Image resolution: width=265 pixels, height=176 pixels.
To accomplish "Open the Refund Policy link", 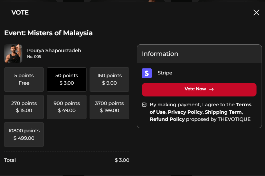I will (x=167, y=119).
